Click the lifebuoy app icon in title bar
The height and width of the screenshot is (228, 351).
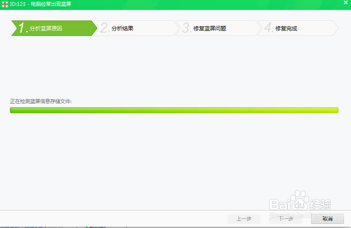pos(5,4)
